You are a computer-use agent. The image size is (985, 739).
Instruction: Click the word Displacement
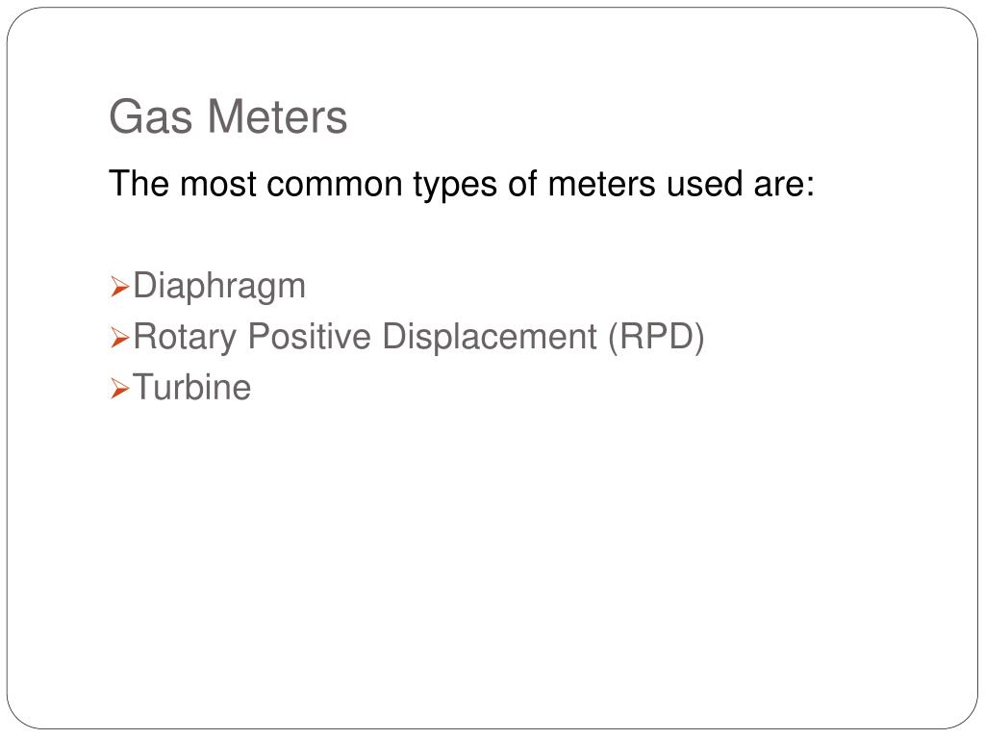(490, 338)
